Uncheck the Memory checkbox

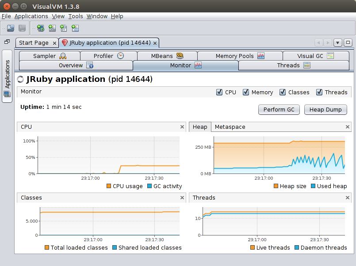point(246,92)
